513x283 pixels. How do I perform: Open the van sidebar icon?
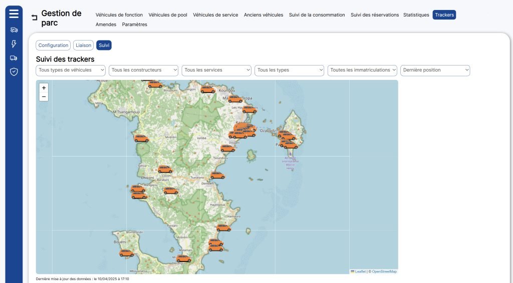[14, 58]
